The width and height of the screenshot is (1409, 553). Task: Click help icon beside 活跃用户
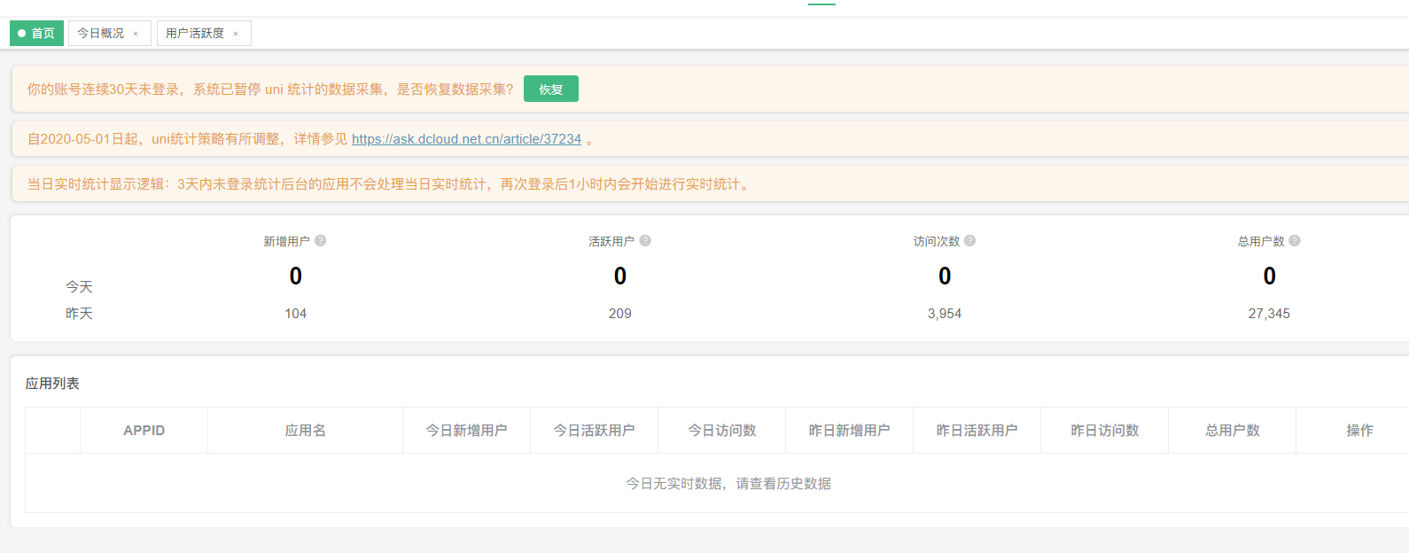click(x=645, y=241)
